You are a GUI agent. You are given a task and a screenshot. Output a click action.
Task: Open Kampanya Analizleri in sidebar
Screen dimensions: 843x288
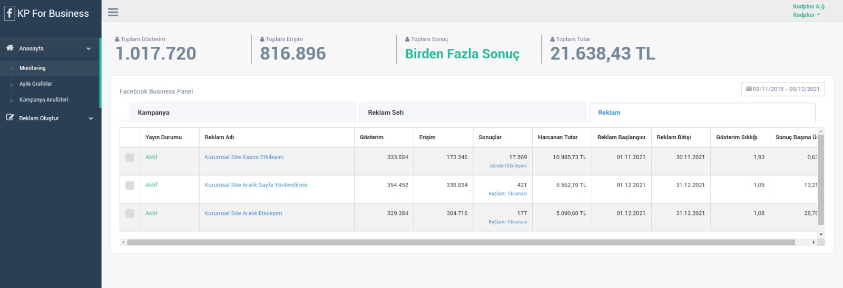tap(44, 100)
